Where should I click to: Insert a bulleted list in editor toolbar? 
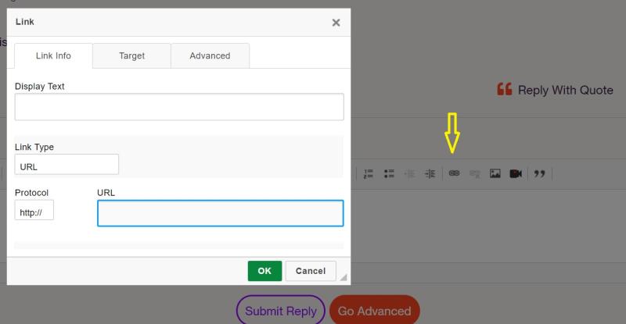click(389, 174)
